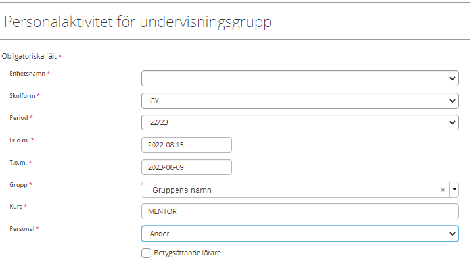
Task: Click the Kurs field label
Action: click(16, 207)
